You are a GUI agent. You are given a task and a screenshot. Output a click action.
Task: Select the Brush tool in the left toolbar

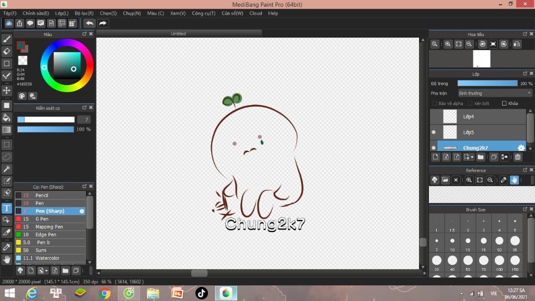coord(6,39)
